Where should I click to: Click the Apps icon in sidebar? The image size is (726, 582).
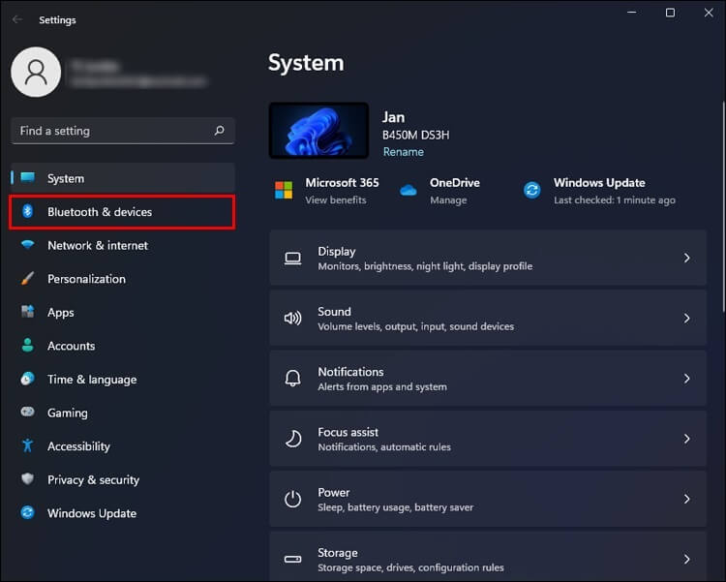(x=28, y=312)
